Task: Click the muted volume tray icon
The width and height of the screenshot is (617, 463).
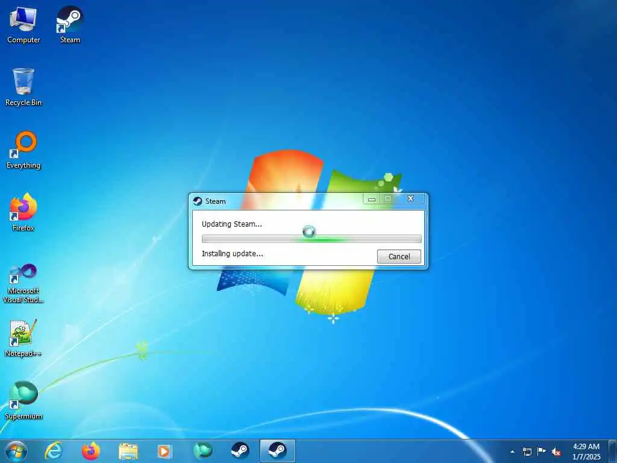Action: coord(556,452)
